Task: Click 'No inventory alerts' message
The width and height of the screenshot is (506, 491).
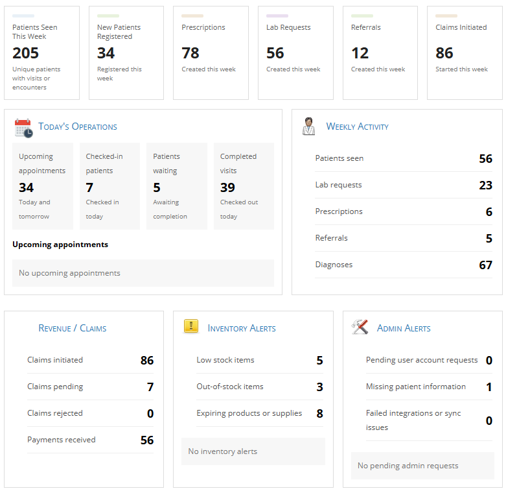Action: coord(253,451)
